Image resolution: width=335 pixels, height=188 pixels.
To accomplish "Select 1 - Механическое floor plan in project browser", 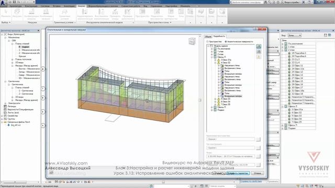I will click(29, 50).
